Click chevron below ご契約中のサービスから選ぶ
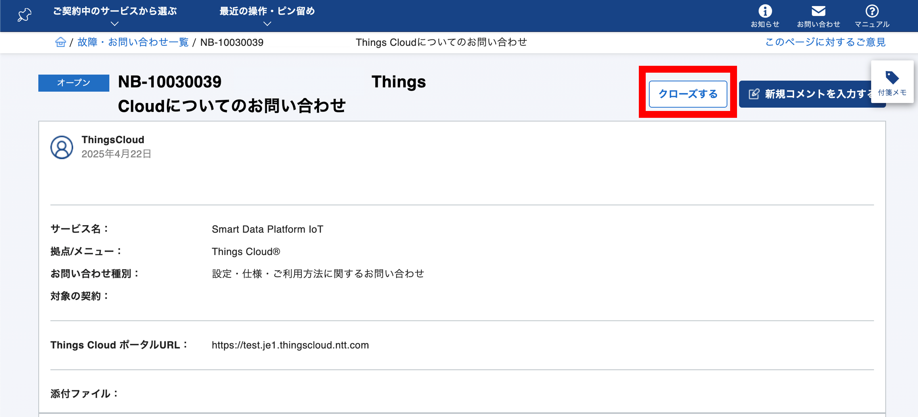Screen dimensions: 918x417 pyautogui.click(x=115, y=24)
